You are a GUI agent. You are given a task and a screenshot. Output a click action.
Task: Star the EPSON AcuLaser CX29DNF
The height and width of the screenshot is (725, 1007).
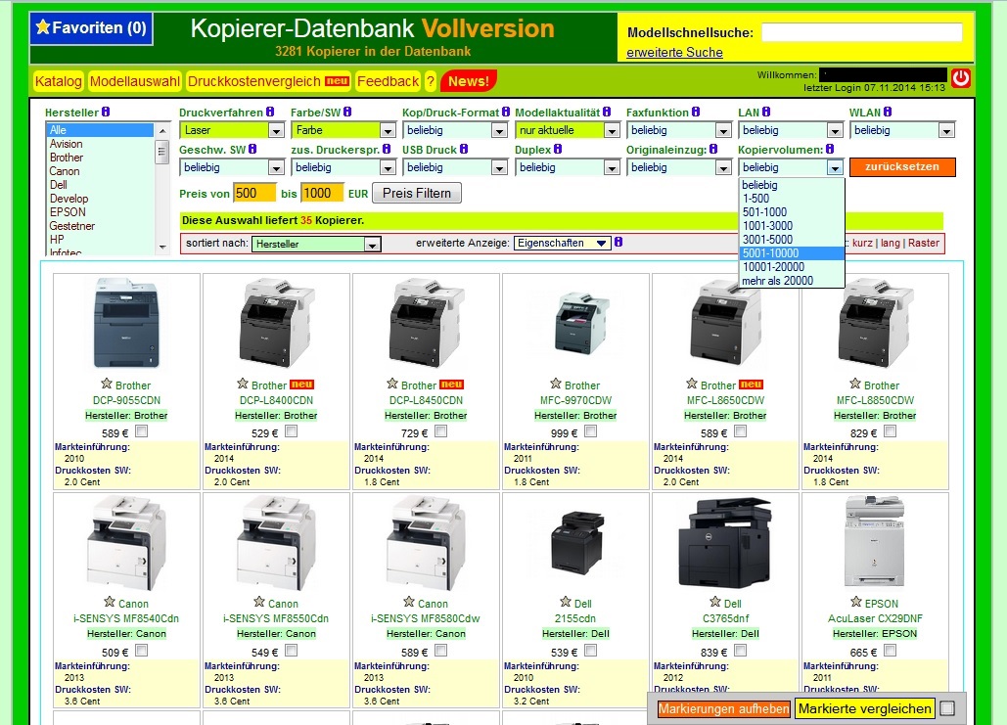pyautogui.click(x=855, y=602)
